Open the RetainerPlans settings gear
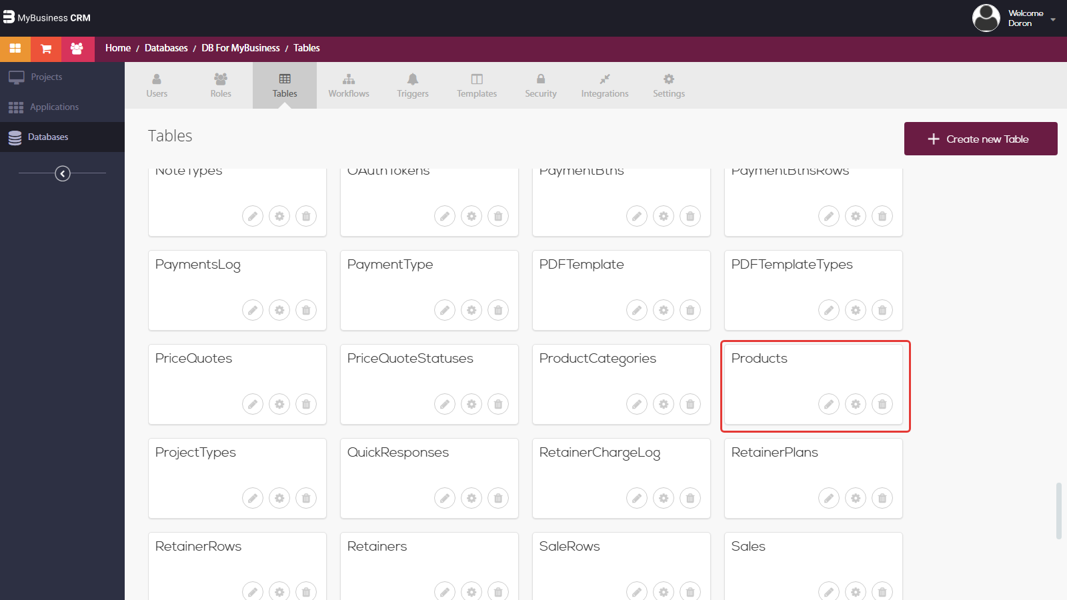Screen dimensions: 1067x600 856,498
